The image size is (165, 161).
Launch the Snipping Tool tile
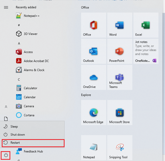pyautogui.click(x=120, y=148)
